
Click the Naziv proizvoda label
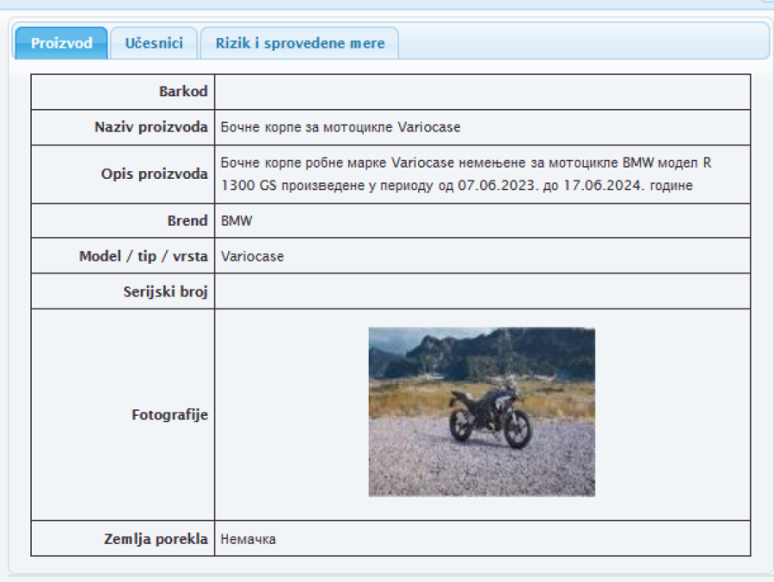(150, 127)
